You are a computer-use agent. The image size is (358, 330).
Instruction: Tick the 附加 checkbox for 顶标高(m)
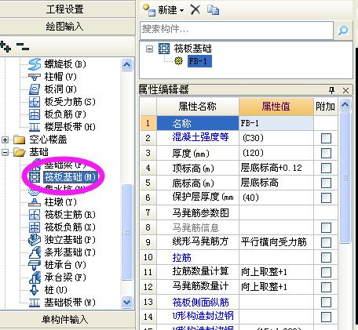pos(326,168)
